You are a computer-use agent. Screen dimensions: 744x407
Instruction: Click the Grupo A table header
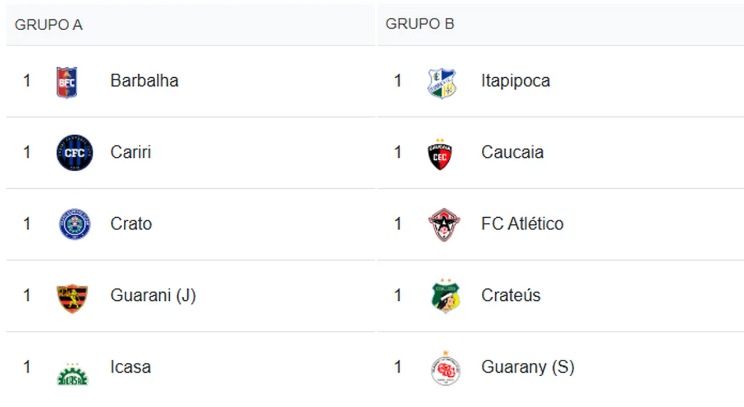pos(49,25)
